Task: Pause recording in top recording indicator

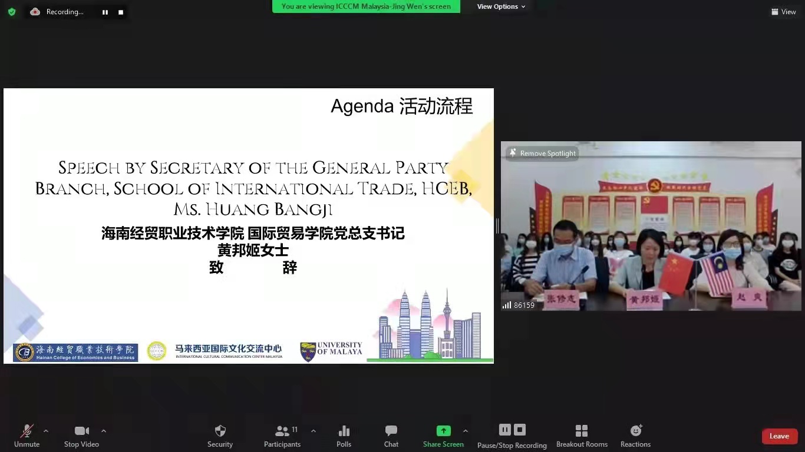Action: (105, 12)
